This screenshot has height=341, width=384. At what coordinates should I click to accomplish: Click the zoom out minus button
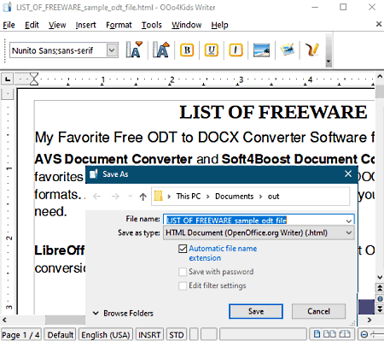(x=364, y=334)
